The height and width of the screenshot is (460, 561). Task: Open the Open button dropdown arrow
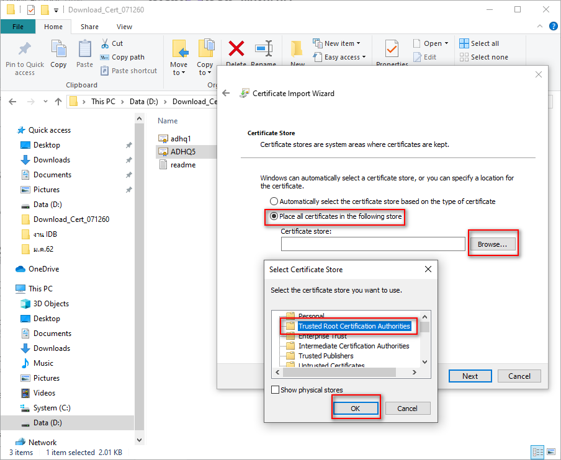click(446, 43)
